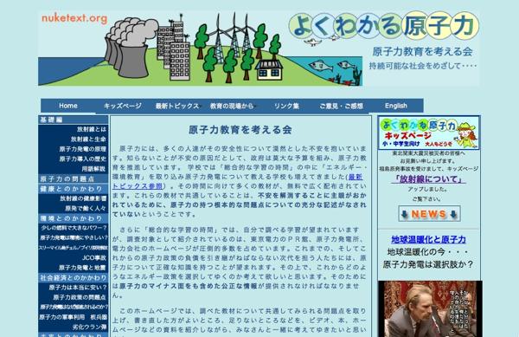The height and width of the screenshot is (337, 519).
Task: Play the video thumbnail of man
Action: click(x=430, y=308)
